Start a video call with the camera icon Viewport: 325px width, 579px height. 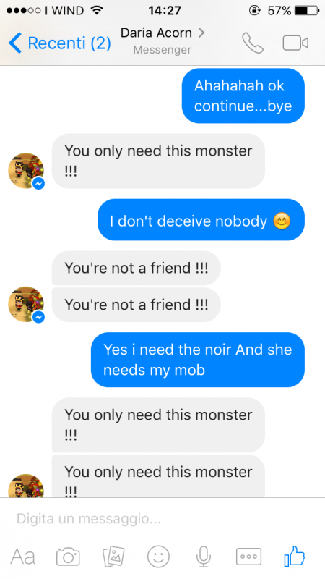pos(295,43)
